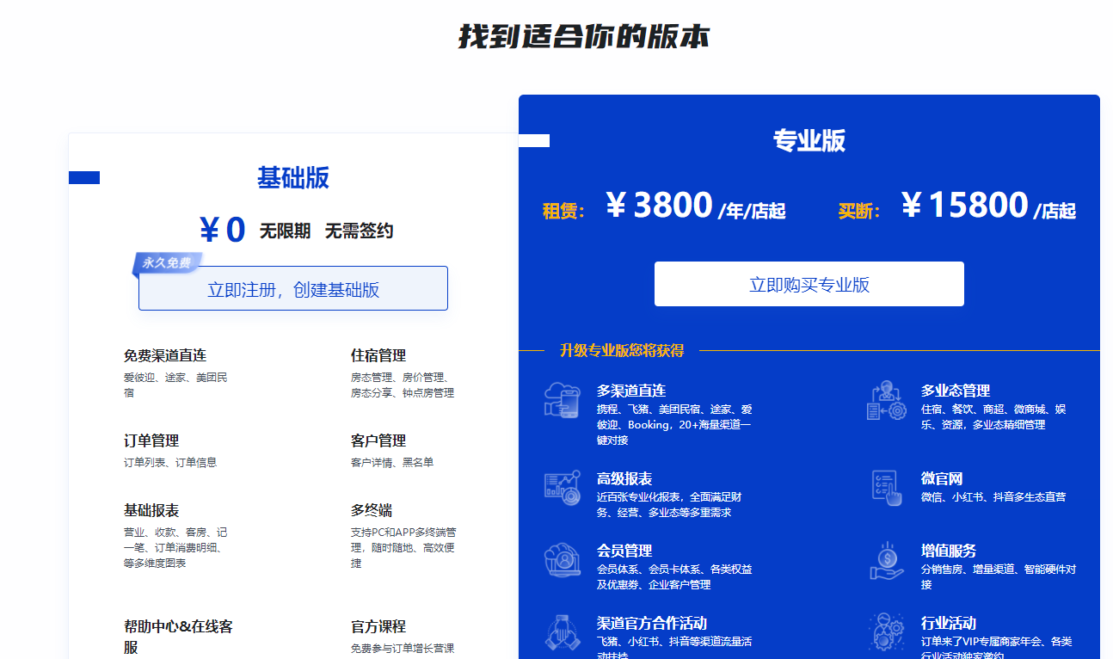This screenshot has width=1113, height=659.
Task: Click the 微官网 icon
Action: (x=886, y=487)
